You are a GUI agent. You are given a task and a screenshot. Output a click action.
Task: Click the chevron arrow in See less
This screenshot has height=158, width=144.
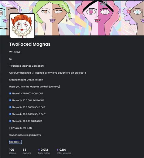20,142
